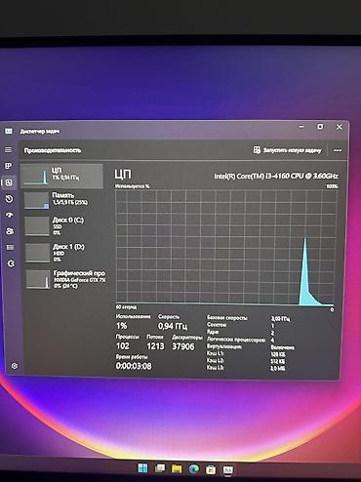Open the Details page sidebar icon
The width and height of the screenshot is (361, 482).
[10, 248]
